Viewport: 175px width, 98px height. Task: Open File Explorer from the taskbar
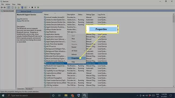(x=66, y=95)
